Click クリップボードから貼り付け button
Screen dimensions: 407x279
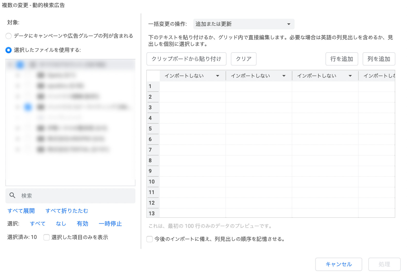tap(186, 59)
